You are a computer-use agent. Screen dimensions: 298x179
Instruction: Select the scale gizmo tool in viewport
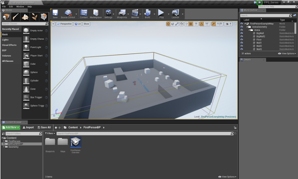click(177, 24)
